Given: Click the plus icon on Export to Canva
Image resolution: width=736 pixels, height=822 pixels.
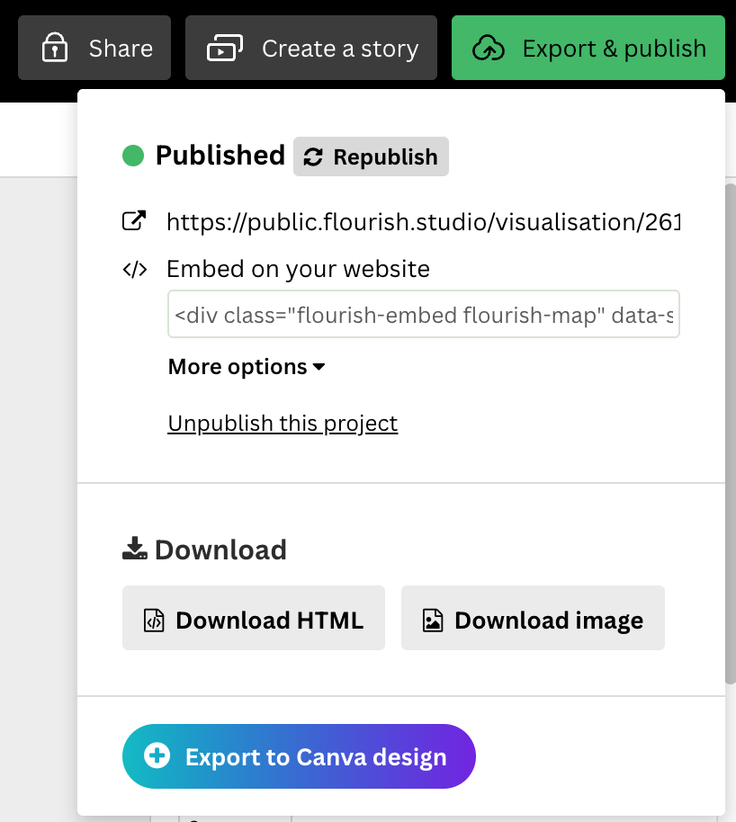Looking at the screenshot, I should 157,756.
